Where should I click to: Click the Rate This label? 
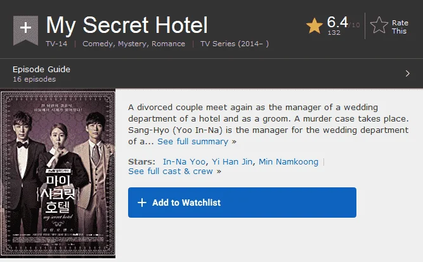pyautogui.click(x=400, y=27)
